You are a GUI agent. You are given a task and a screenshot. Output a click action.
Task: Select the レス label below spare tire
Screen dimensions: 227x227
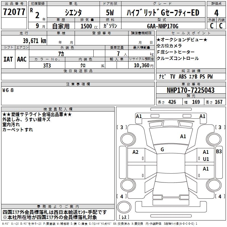click(124, 217)
